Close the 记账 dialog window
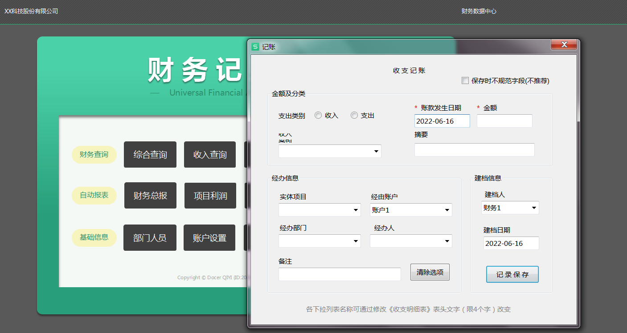The width and height of the screenshot is (627, 333). (x=564, y=44)
